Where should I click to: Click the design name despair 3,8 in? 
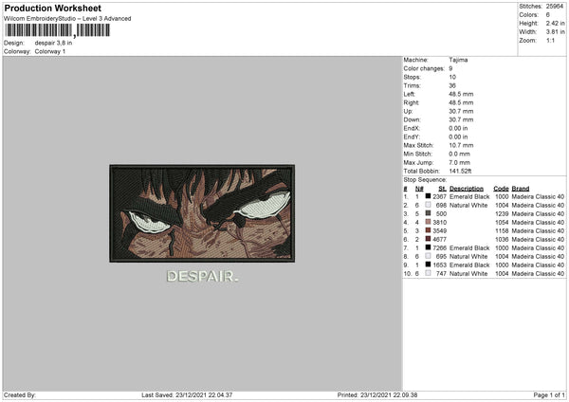53,43
